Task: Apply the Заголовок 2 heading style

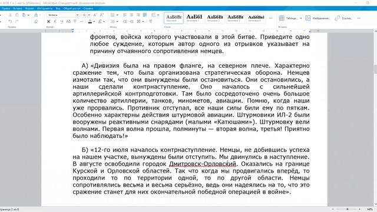Action: 215,18
